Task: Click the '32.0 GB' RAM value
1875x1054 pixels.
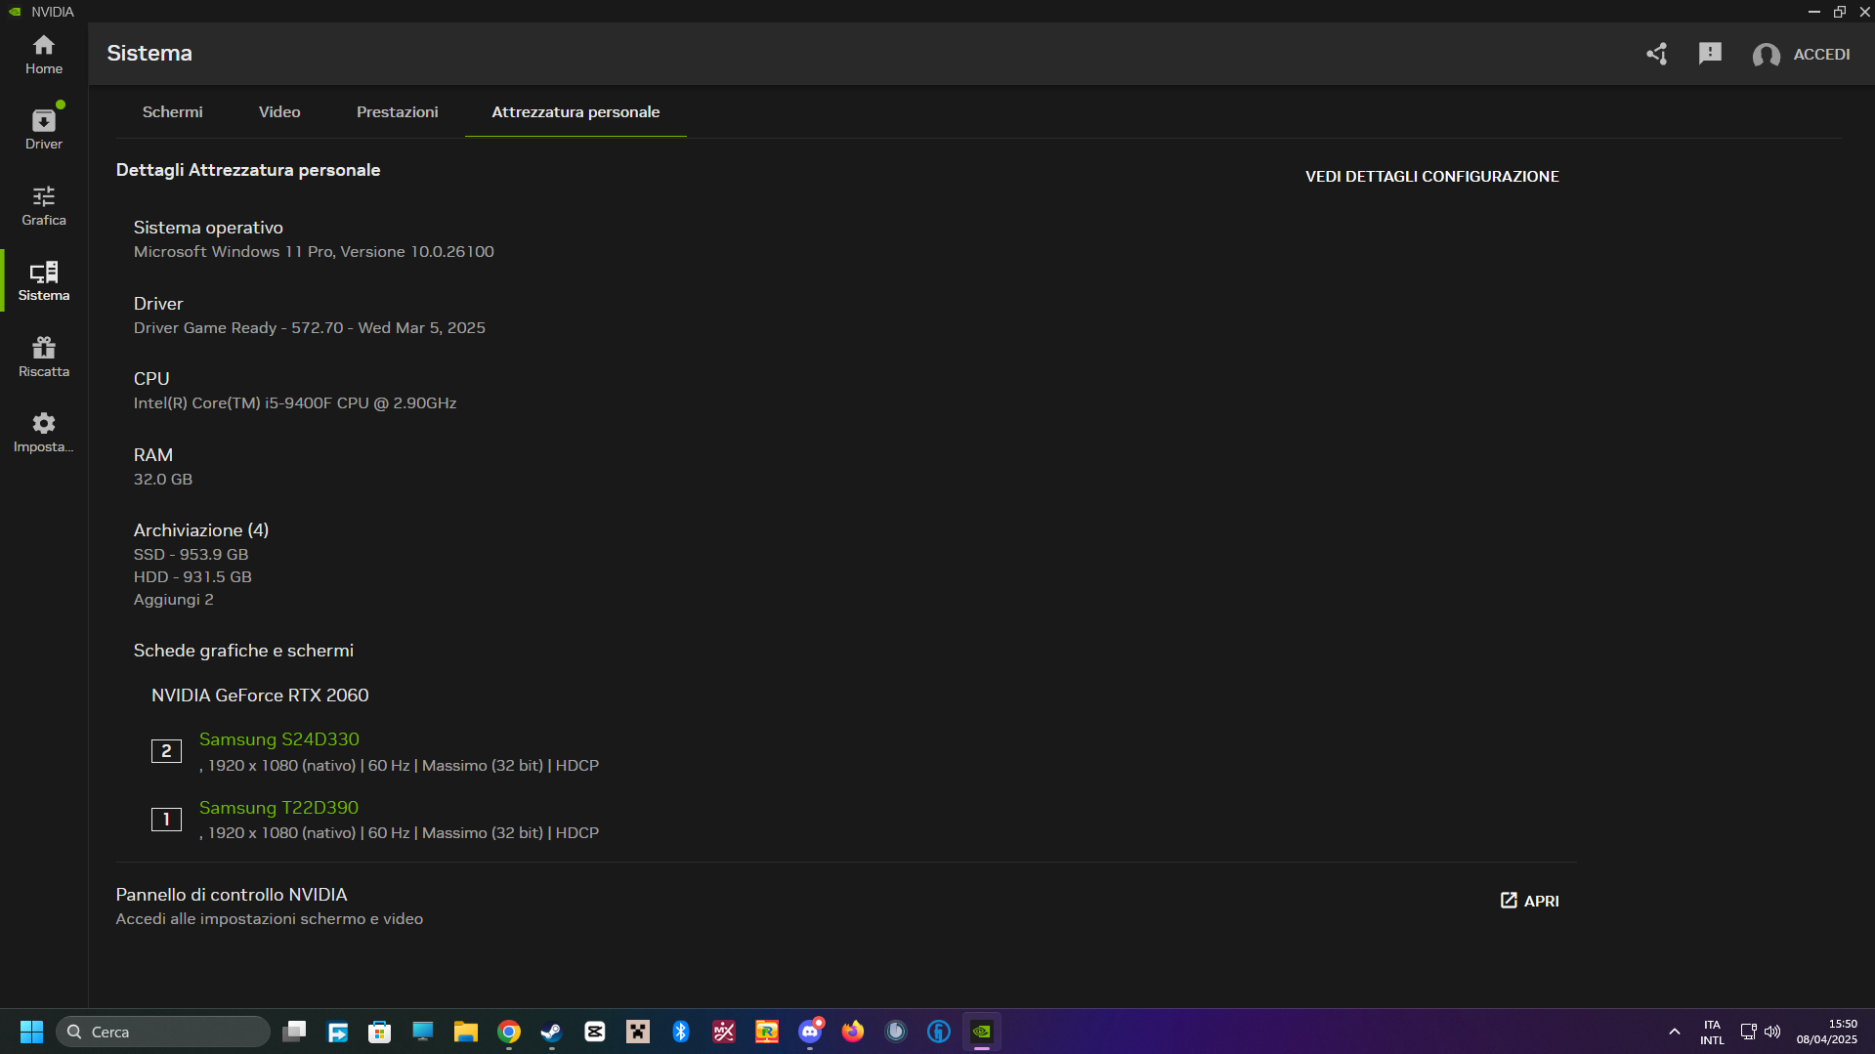Action: click(163, 480)
